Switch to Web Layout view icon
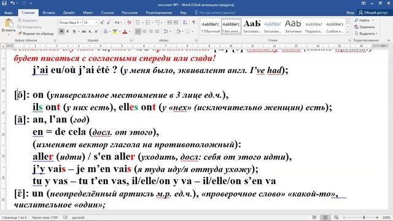This screenshot has height=221, width=393. (x=336, y=217)
